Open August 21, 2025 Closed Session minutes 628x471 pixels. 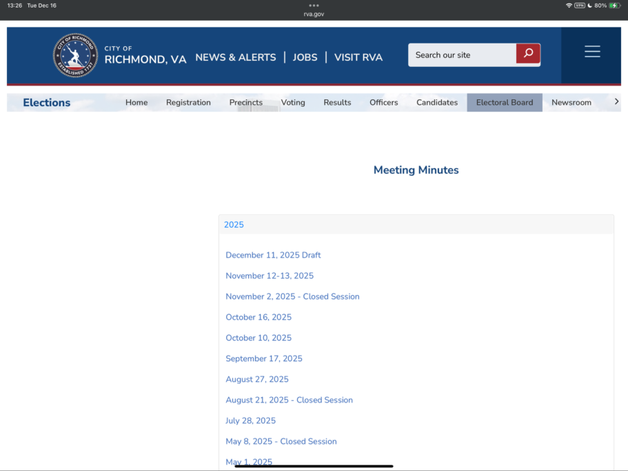click(289, 399)
